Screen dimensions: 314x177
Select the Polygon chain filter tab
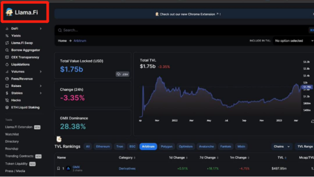[x=167, y=147]
